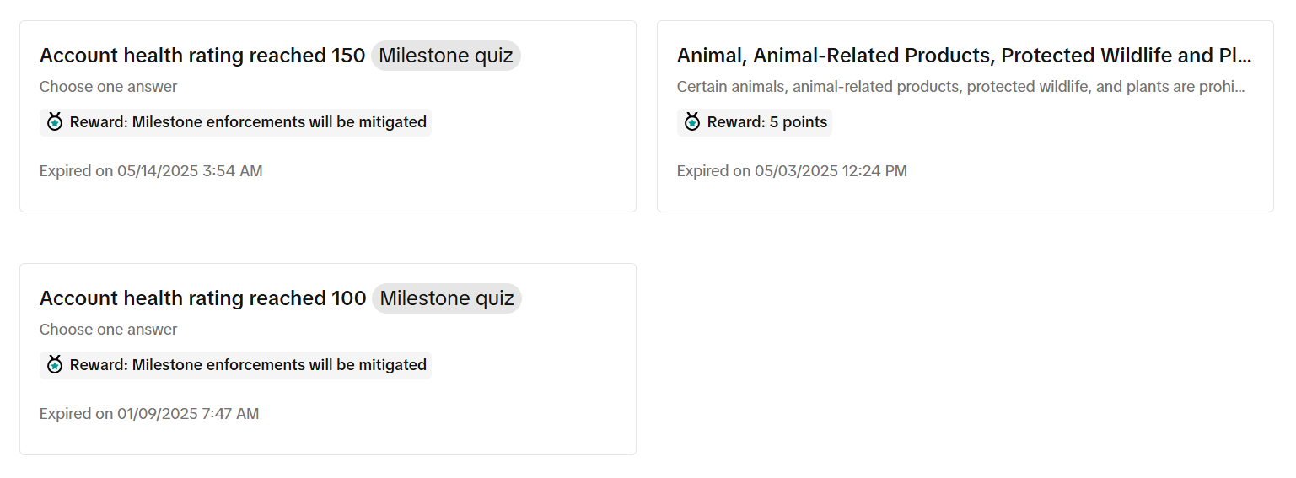The width and height of the screenshot is (1296, 478).
Task: Click medal icon in the rating 150 card
Action: coord(55,122)
